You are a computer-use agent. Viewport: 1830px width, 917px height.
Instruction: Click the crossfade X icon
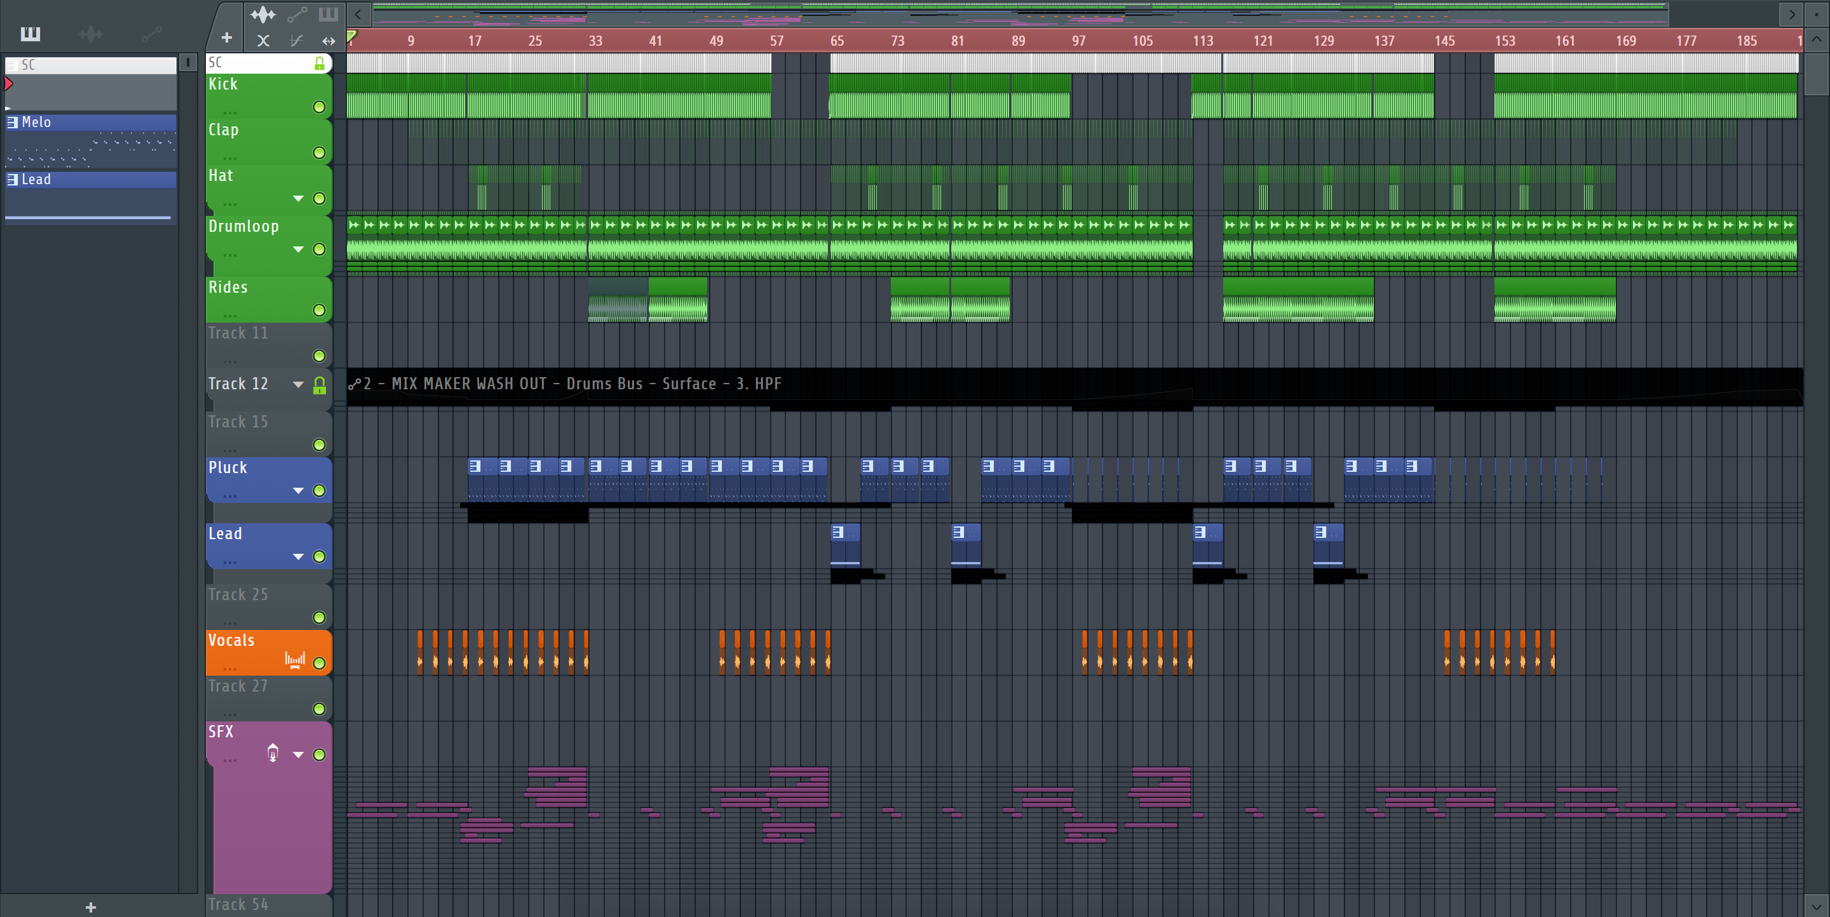263,41
